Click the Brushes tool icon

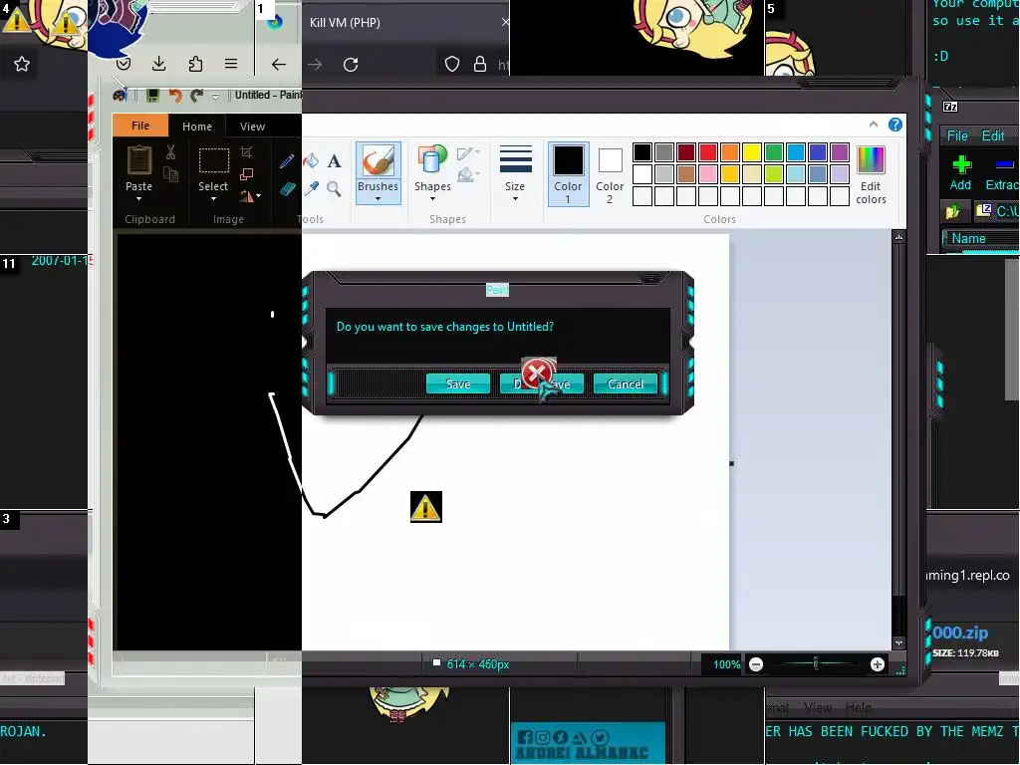tap(378, 160)
